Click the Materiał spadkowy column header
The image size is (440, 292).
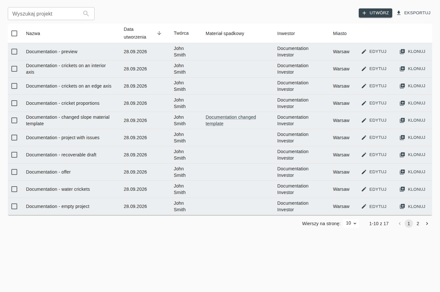pos(225,33)
